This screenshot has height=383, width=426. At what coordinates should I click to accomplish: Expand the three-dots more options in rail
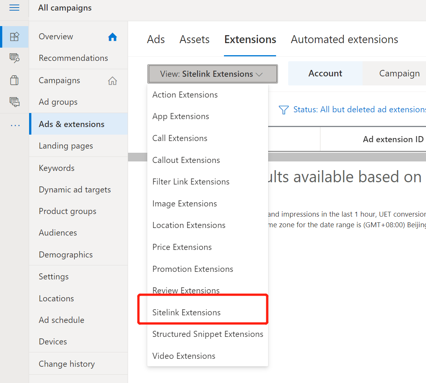click(15, 125)
